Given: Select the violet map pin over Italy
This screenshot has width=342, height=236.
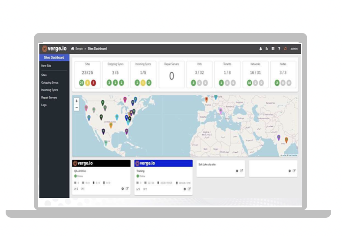Looking at the screenshot, I should click(220, 111).
